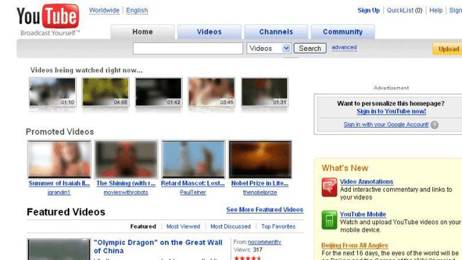Open the nocommenttv uploader link
This screenshot has height=260, width=462.
click(x=265, y=242)
